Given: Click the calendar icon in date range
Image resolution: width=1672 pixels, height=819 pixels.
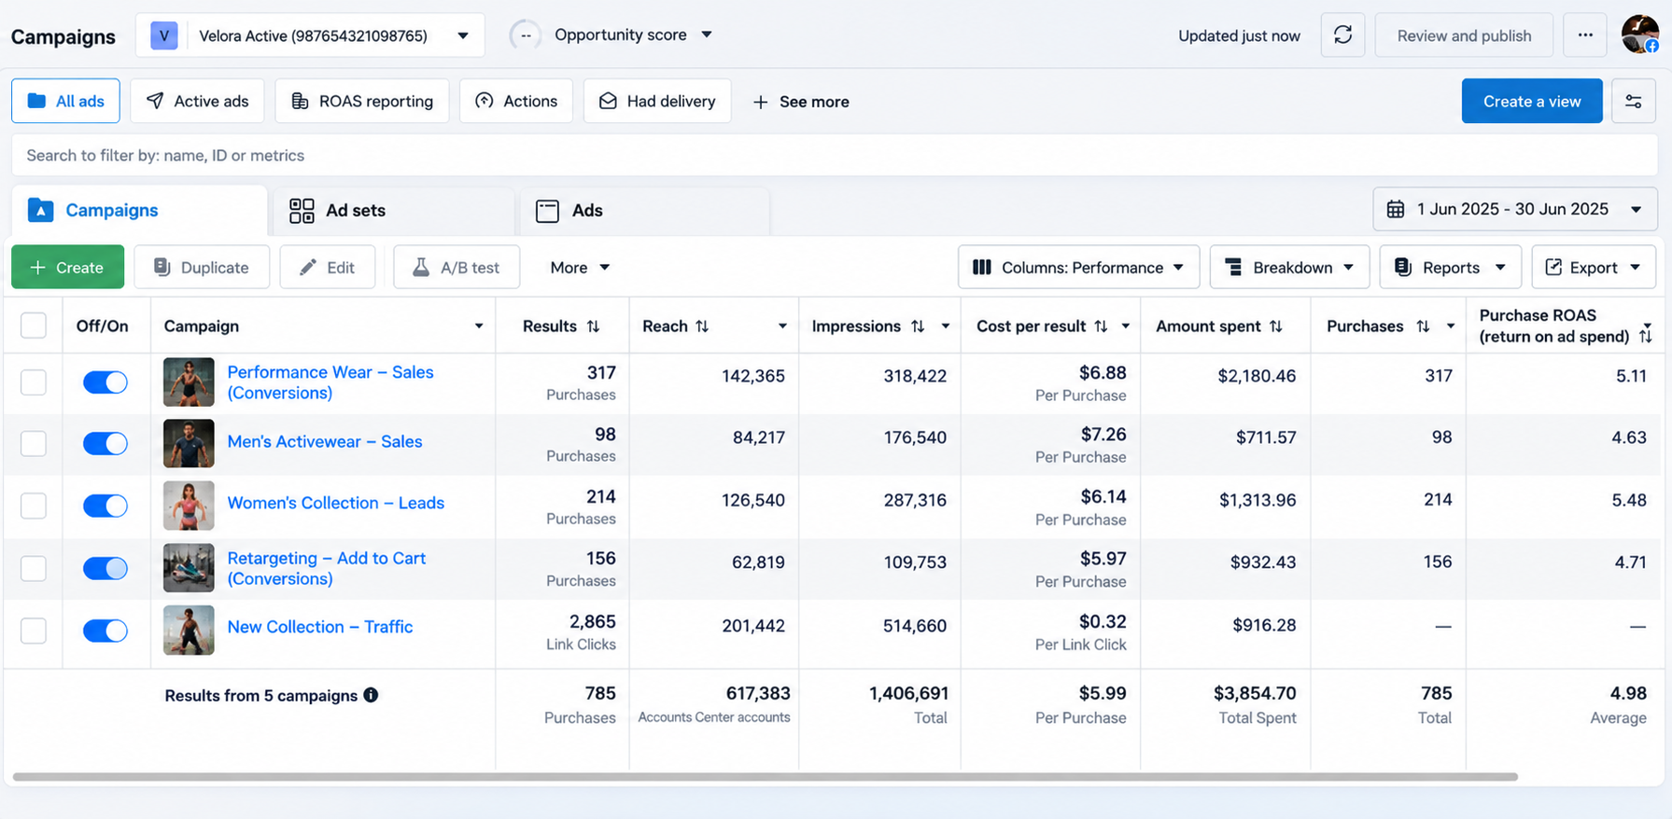Looking at the screenshot, I should (x=1396, y=209).
